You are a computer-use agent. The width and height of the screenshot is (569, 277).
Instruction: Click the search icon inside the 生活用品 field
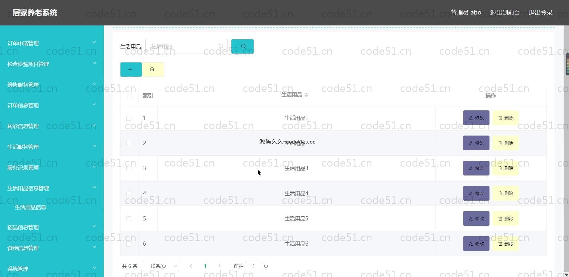click(221, 46)
